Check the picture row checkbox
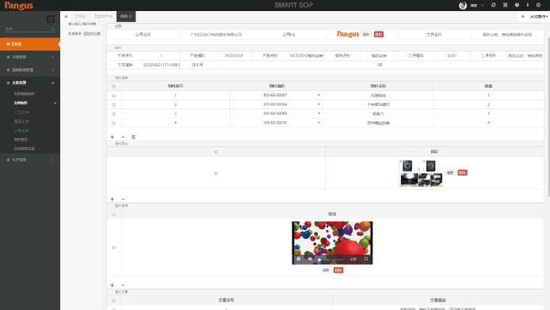This screenshot has width=550, height=310. coord(216,173)
